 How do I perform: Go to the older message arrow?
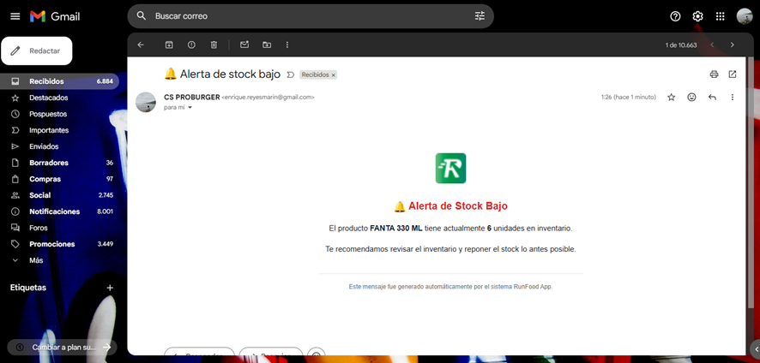coord(732,45)
